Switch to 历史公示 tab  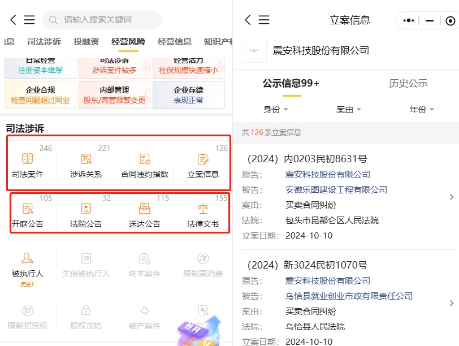point(408,83)
